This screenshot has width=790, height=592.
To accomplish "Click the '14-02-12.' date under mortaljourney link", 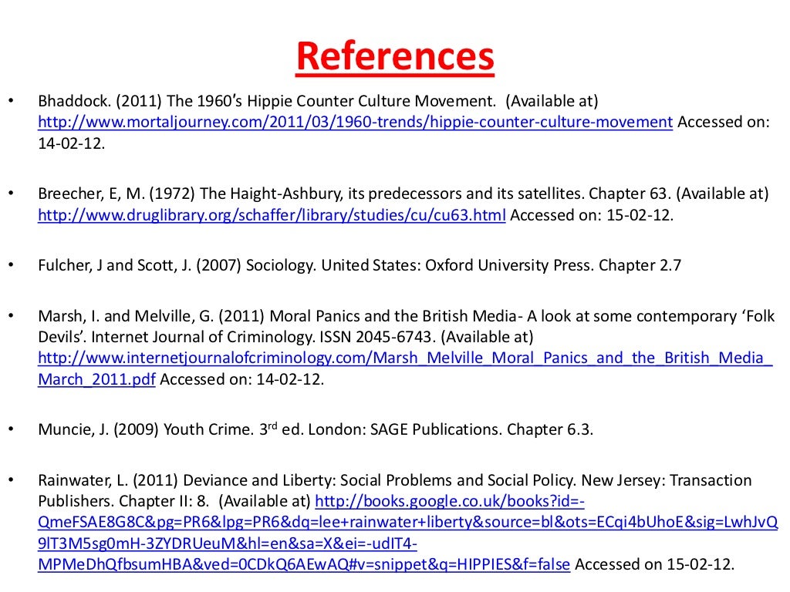I will (72, 143).
